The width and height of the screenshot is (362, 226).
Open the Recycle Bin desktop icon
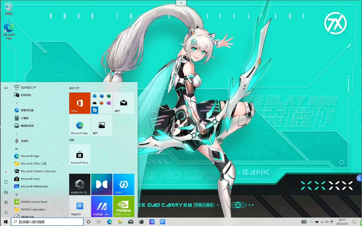coord(9,8)
